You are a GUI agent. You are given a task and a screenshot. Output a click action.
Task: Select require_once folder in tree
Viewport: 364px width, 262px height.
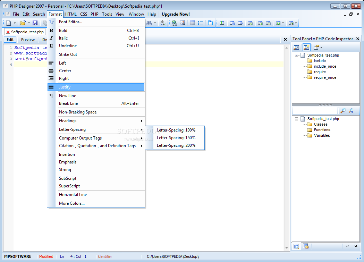[325, 77]
